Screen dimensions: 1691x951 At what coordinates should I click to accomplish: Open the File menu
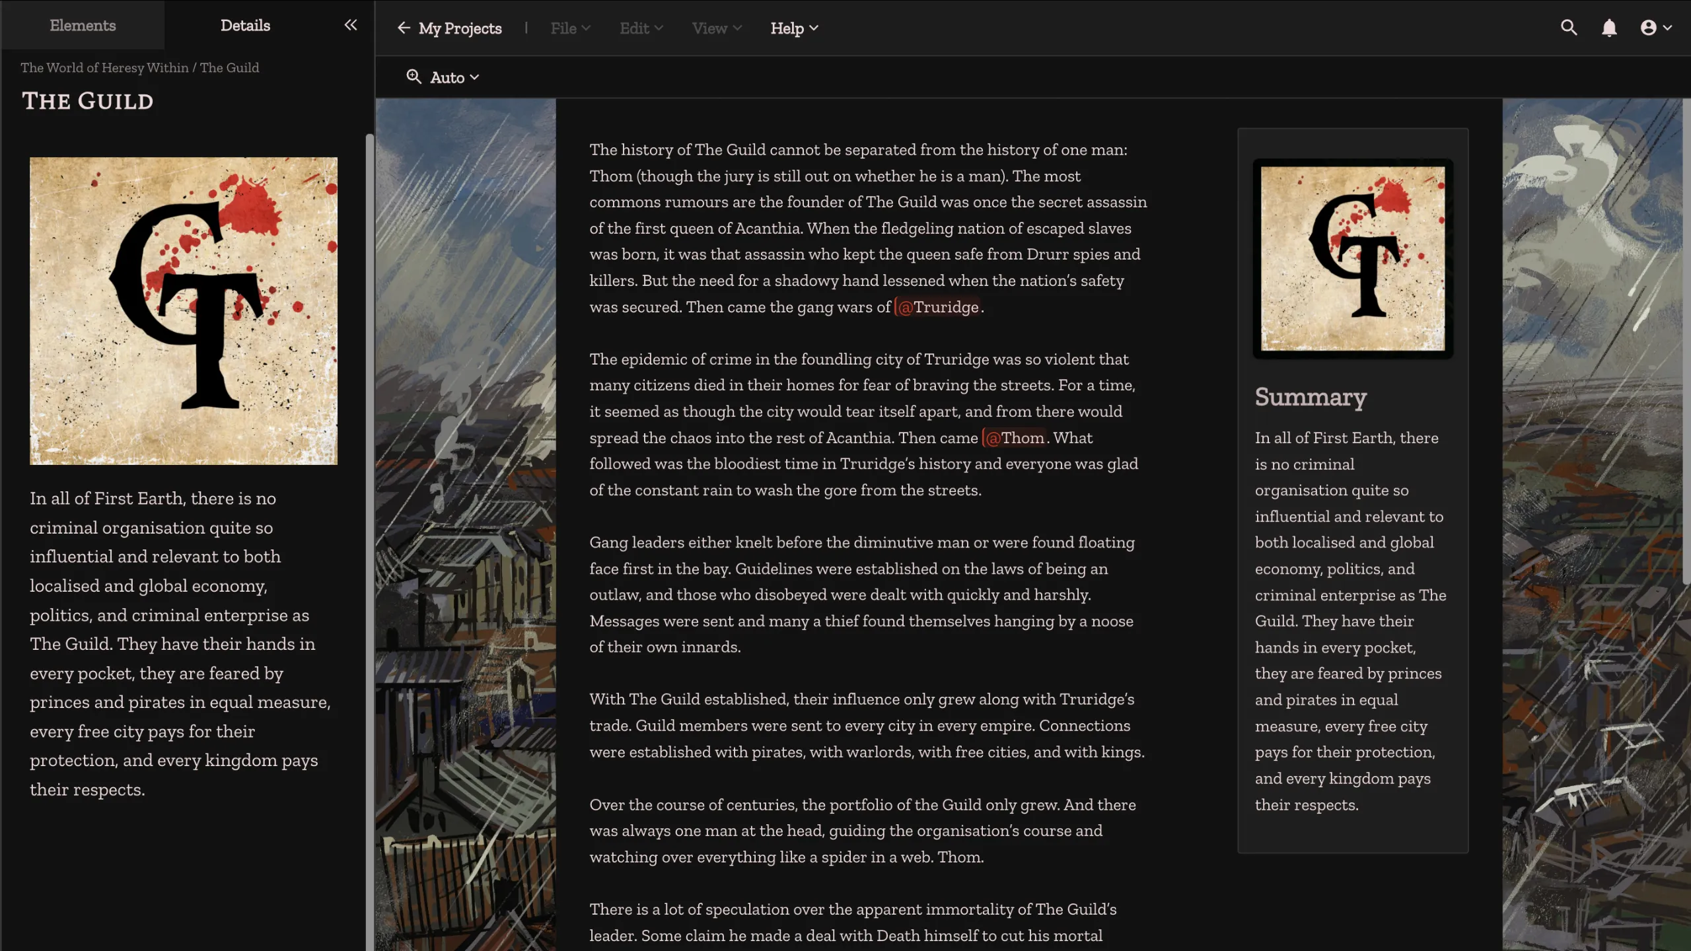click(570, 28)
